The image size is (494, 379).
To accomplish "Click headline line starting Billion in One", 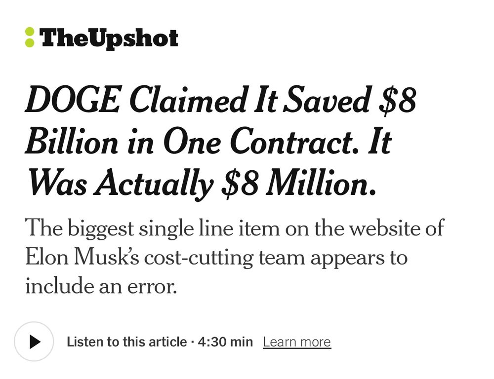I will (x=208, y=142).
